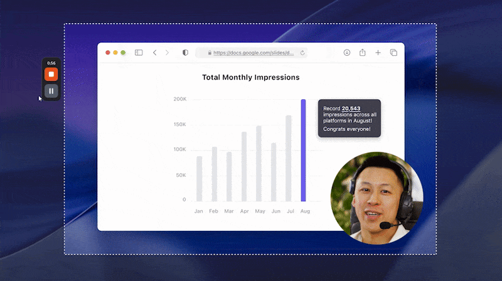
Task: Toggle the browser sidebar icon
Action: pyautogui.click(x=139, y=53)
